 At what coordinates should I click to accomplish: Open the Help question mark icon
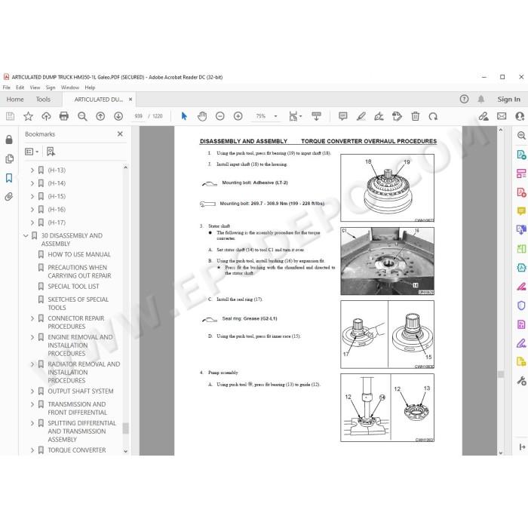coord(464,99)
